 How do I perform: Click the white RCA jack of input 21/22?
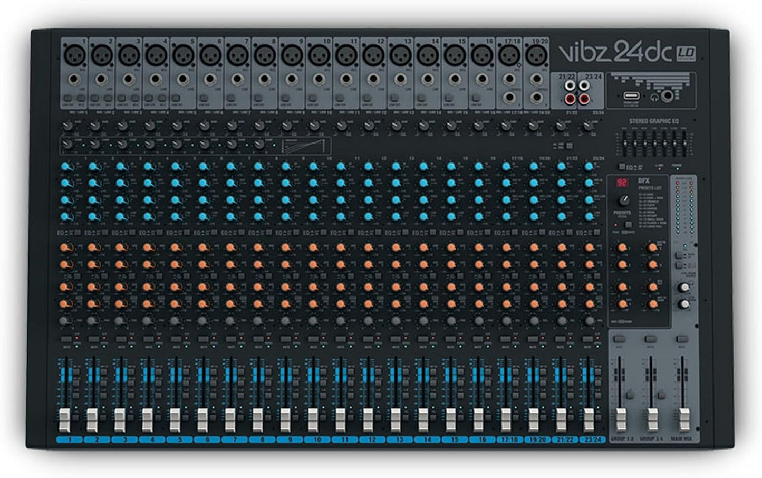(x=570, y=85)
